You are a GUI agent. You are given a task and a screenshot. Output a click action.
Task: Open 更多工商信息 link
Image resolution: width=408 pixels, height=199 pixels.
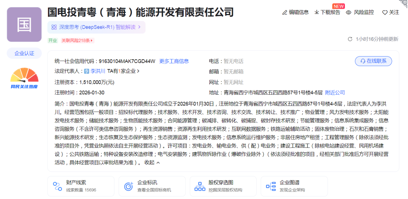(174, 61)
